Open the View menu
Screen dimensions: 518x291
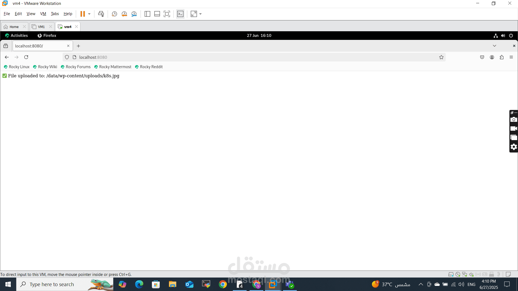(x=31, y=14)
